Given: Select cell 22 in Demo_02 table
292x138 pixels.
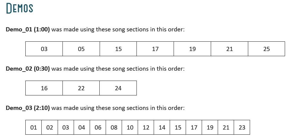Looking at the screenshot, I should (81, 88).
